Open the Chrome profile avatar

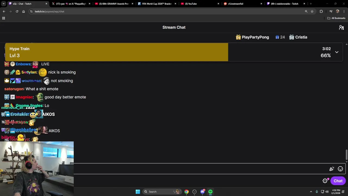[x=338, y=11]
